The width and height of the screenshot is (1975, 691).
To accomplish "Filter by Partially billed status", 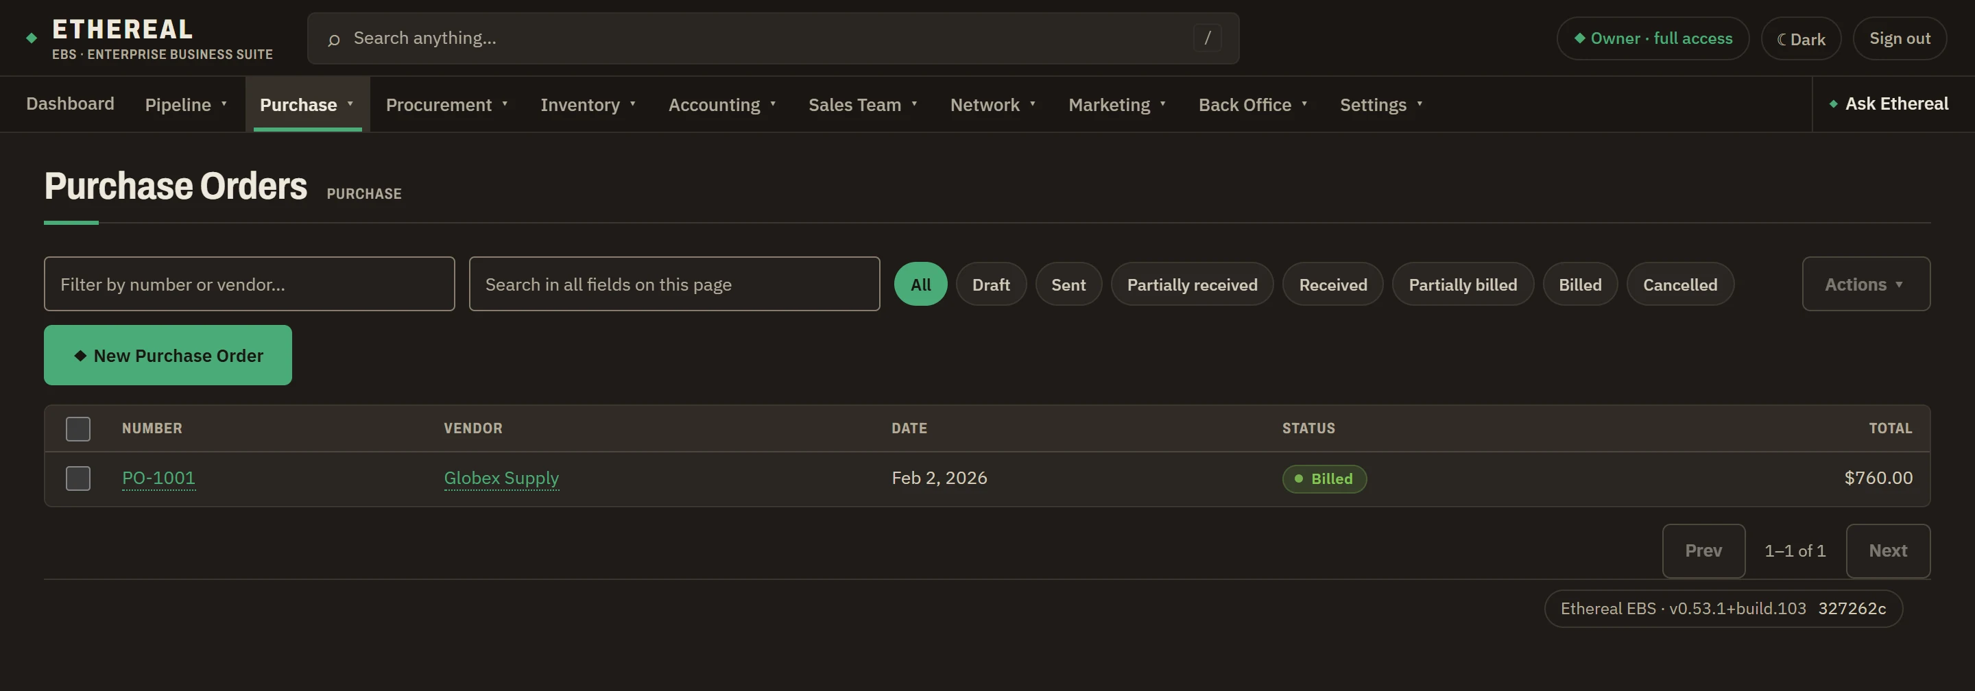I will (1462, 284).
